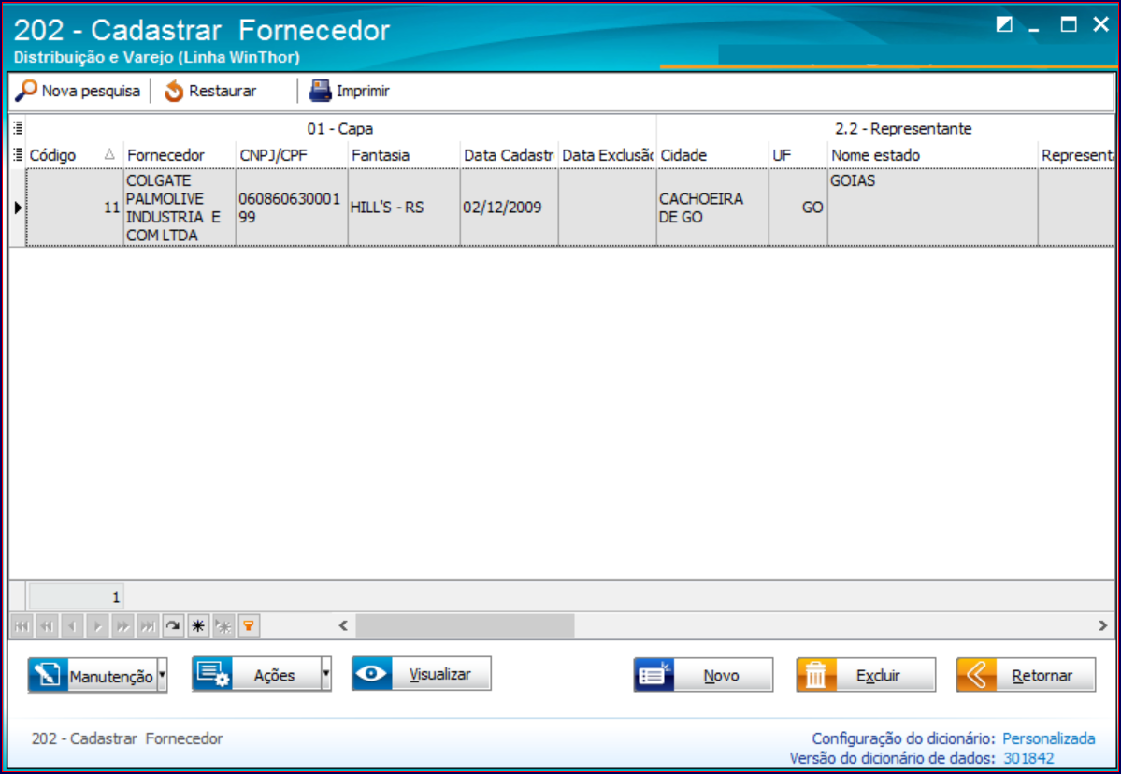
Task: Expand the Manutenção dropdown arrow
Action: (163, 675)
